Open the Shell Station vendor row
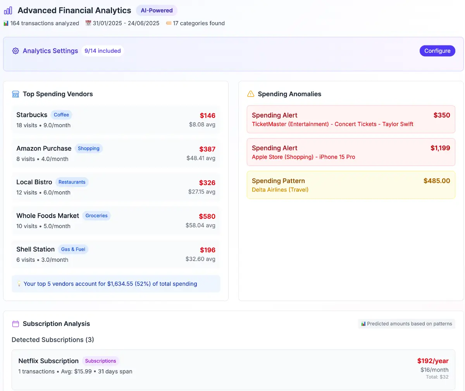Viewport: 465px width, 391px height. 116,254
